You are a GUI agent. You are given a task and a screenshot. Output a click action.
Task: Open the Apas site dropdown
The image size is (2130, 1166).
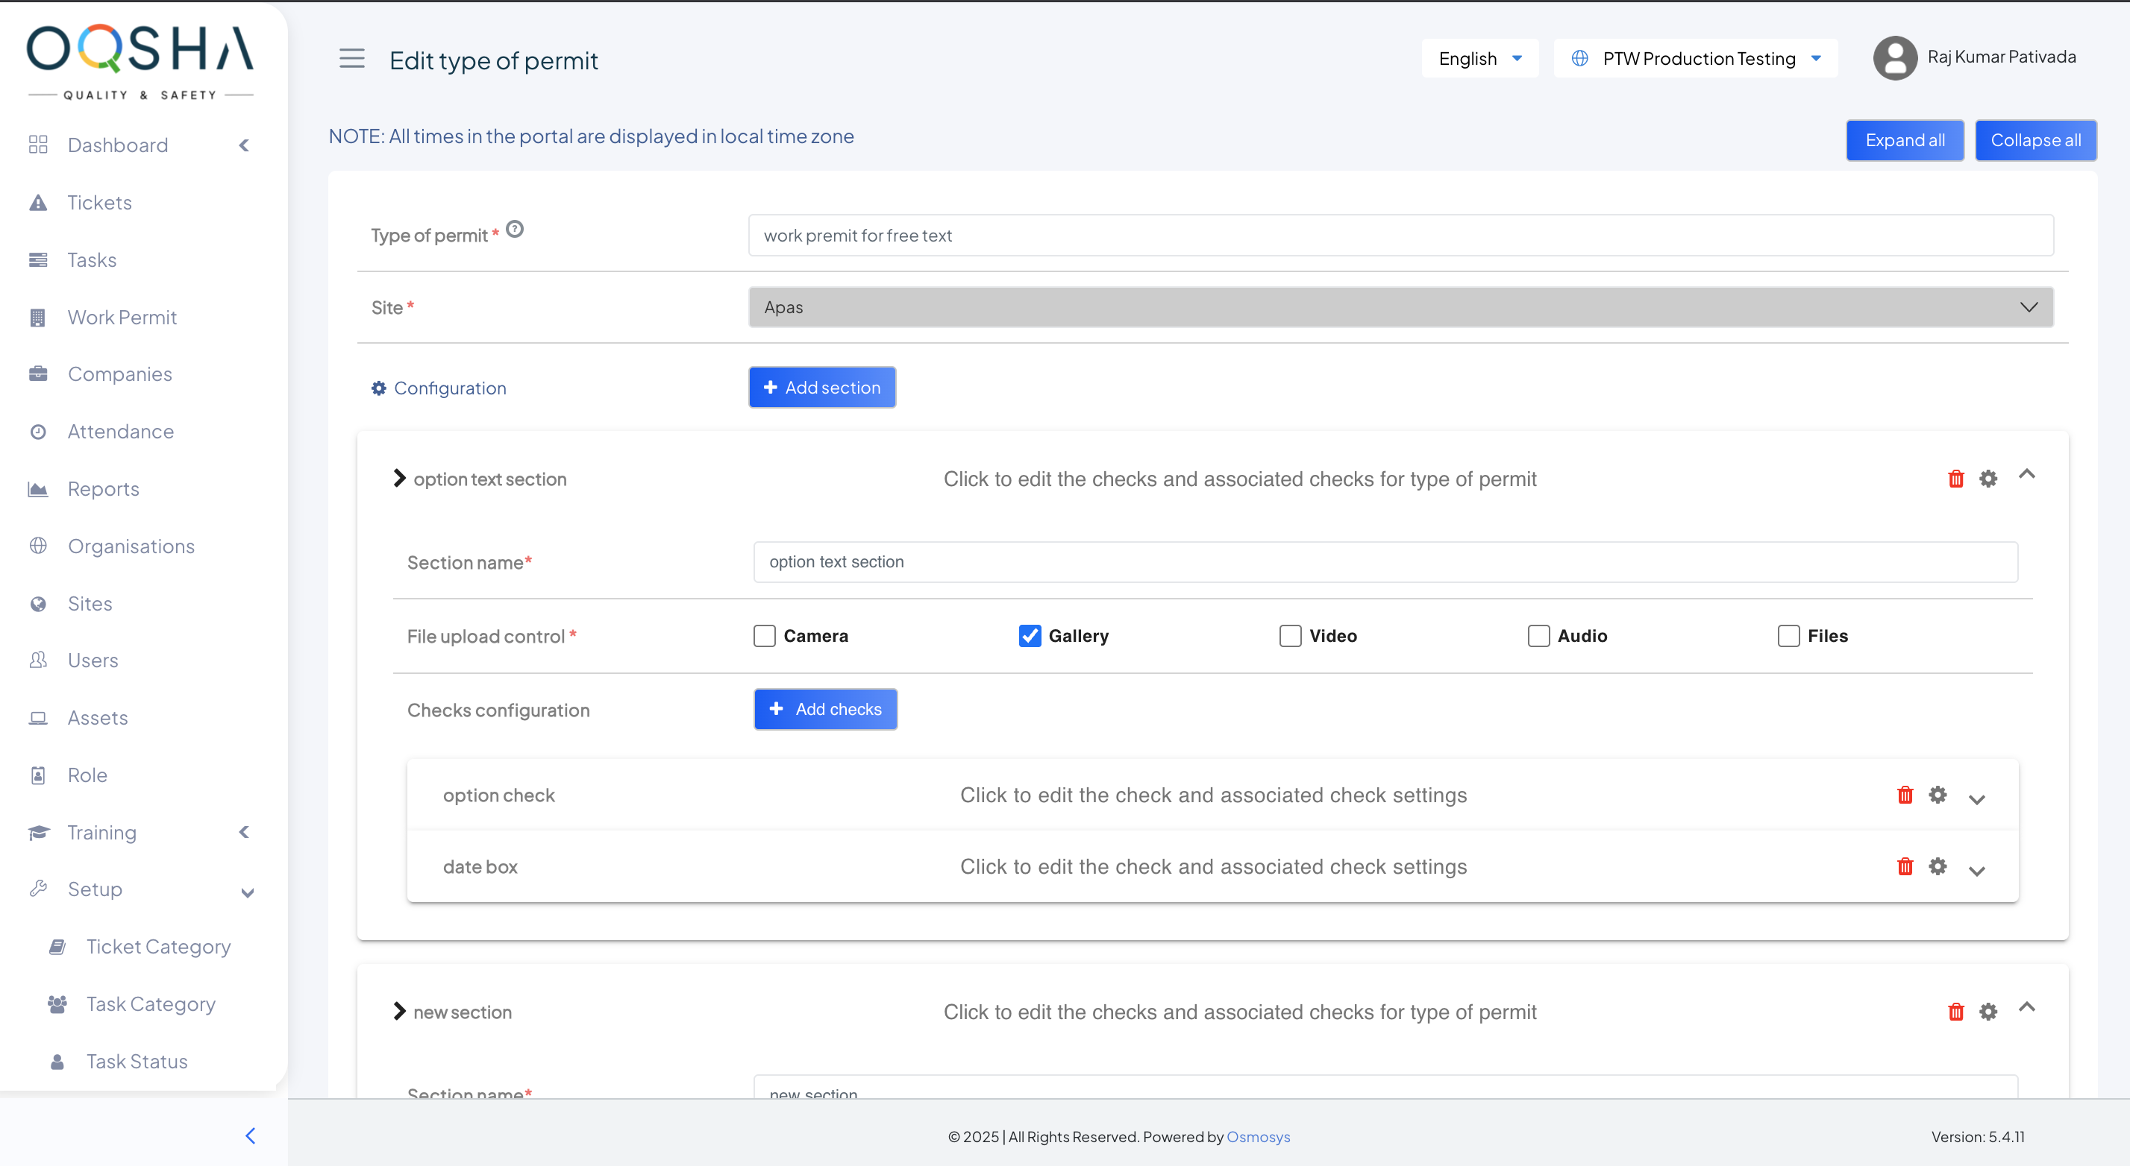click(x=1400, y=307)
